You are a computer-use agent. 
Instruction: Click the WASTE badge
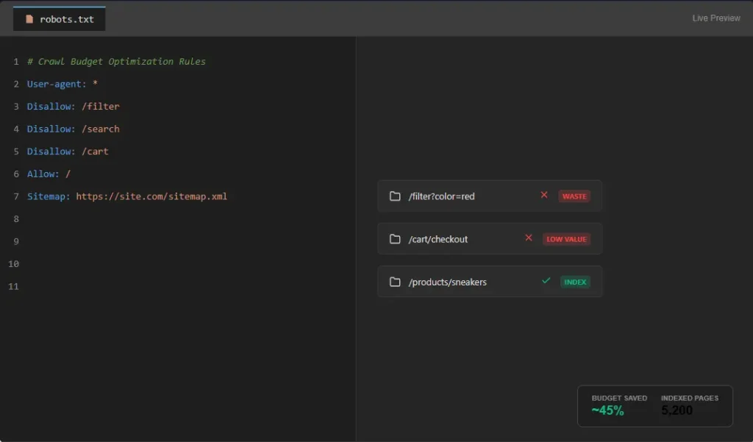(x=574, y=196)
